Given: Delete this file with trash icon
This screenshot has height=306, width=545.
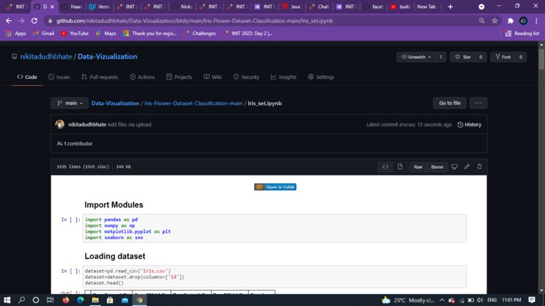Looking at the screenshot, I should (x=479, y=167).
